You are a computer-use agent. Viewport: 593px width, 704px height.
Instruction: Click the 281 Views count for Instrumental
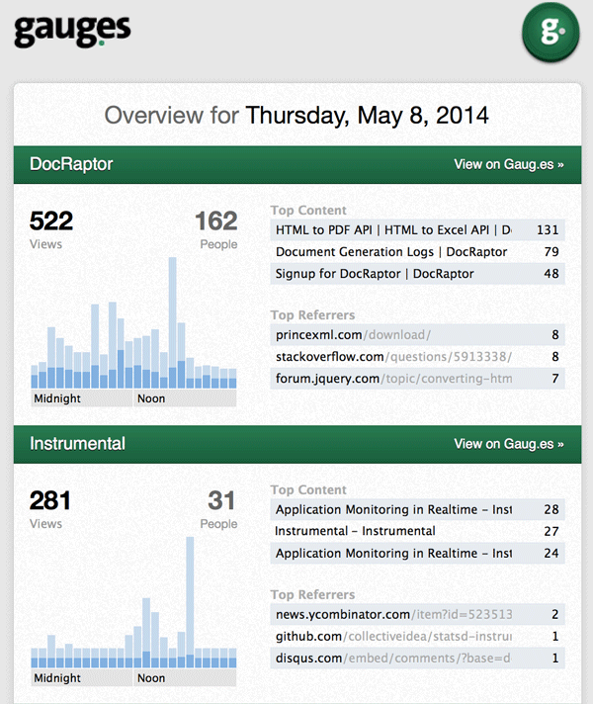point(50,500)
